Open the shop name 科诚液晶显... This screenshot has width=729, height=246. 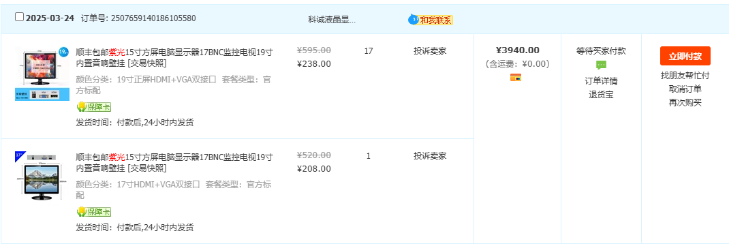coord(332,20)
